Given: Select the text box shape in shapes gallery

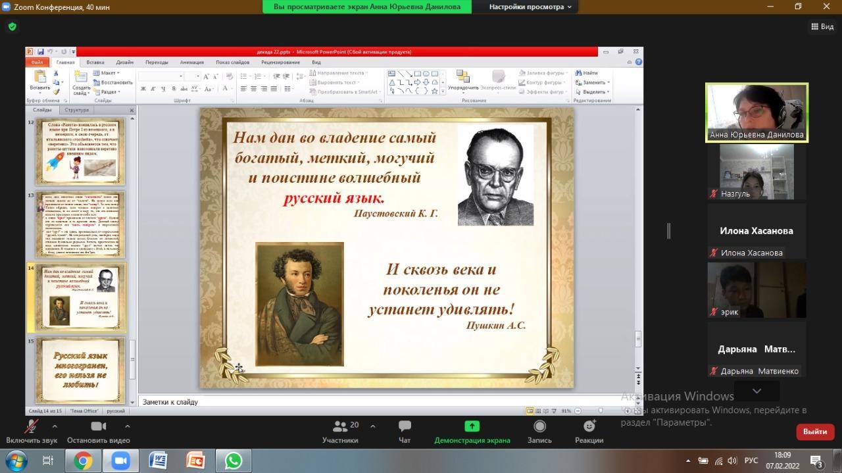Looking at the screenshot, I should click(x=392, y=74).
